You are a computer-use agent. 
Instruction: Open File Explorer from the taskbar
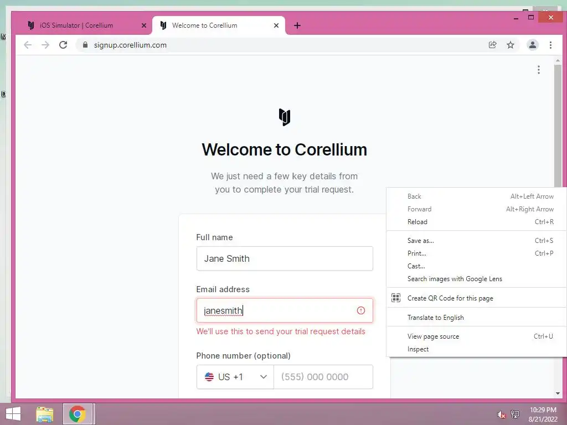[x=44, y=414]
